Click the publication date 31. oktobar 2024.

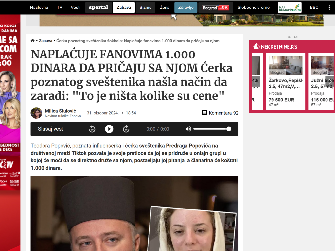102,113
